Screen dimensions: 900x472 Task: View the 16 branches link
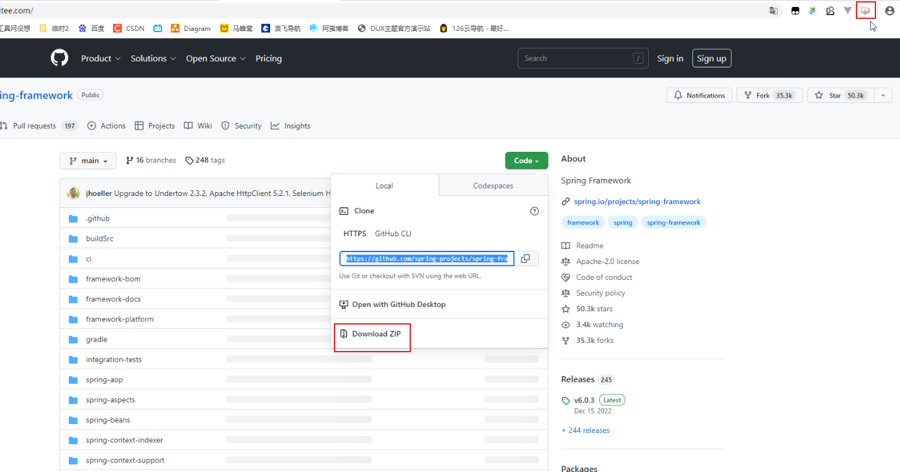pos(151,161)
